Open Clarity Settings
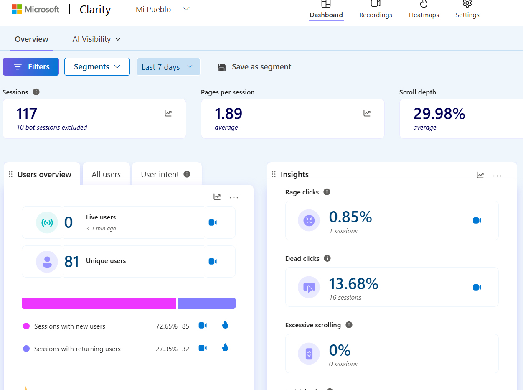This screenshot has height=390, width=523. [x=467, y=10]
